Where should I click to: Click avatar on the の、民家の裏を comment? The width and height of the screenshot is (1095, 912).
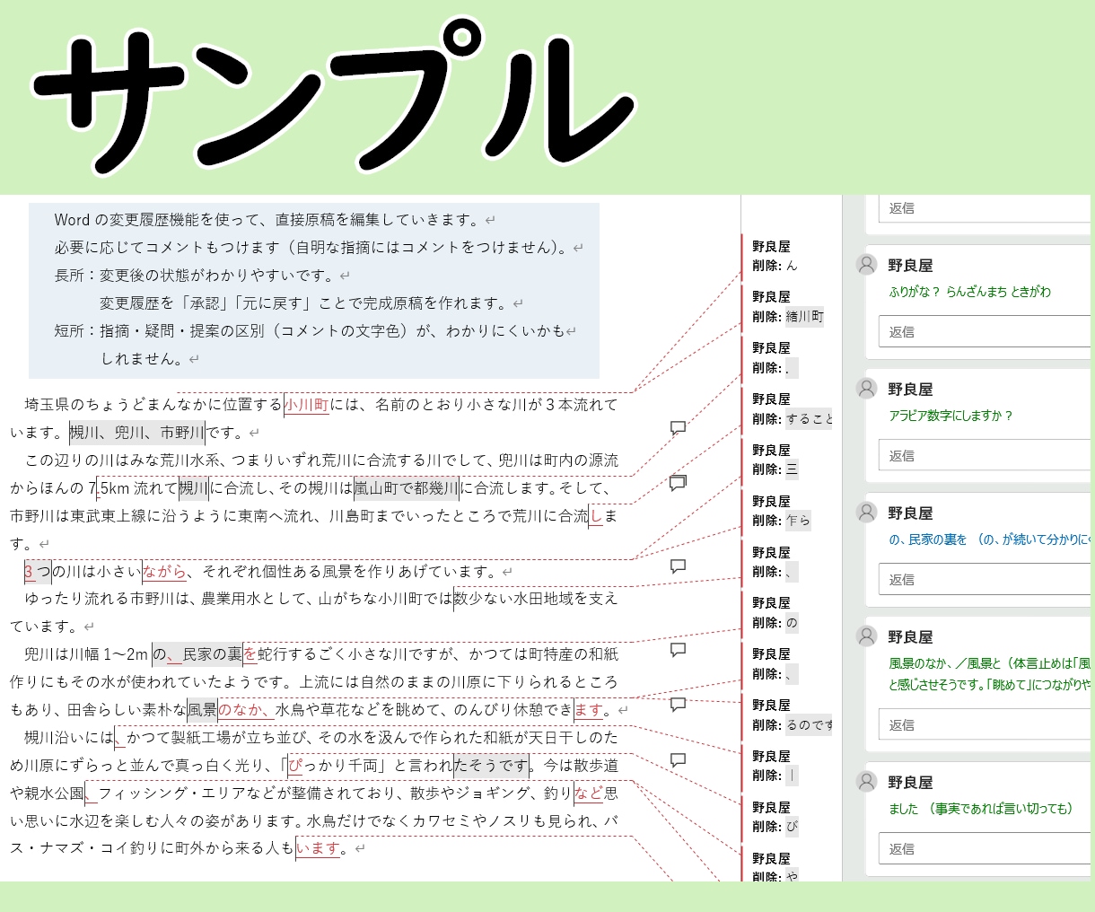tap(866, 512)
